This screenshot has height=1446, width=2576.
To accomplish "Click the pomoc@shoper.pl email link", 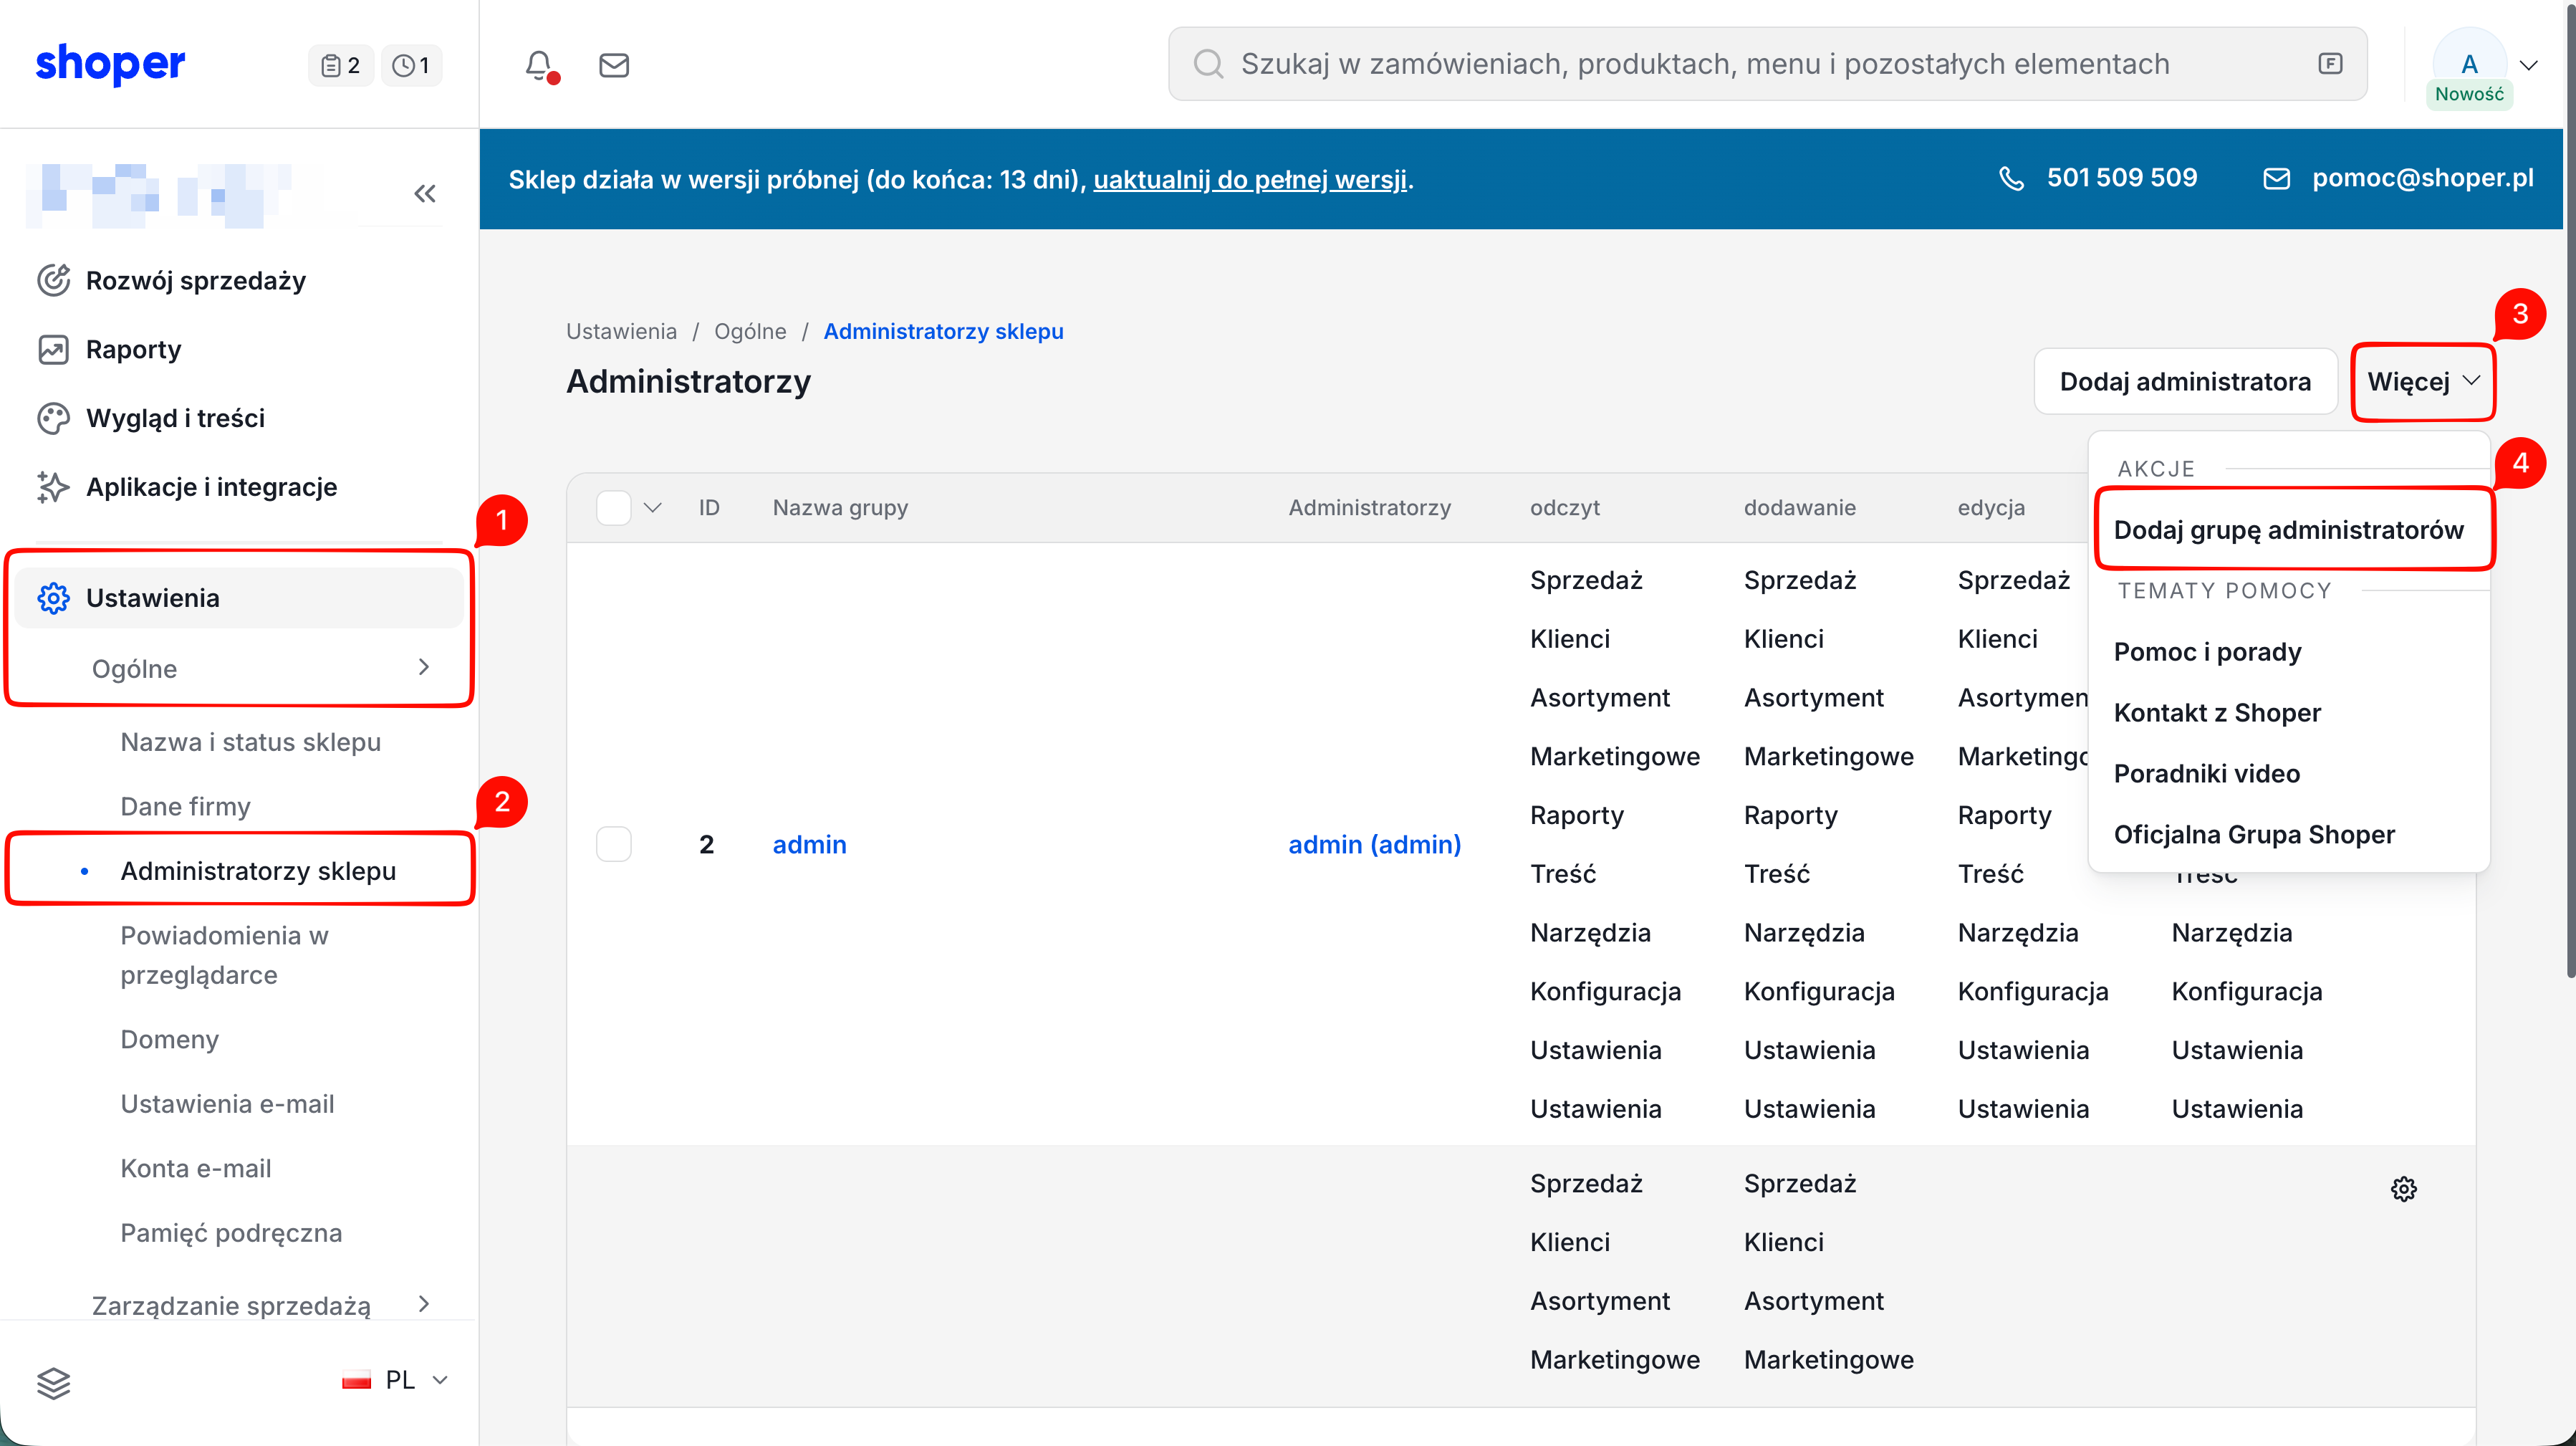I will 2422,178.
